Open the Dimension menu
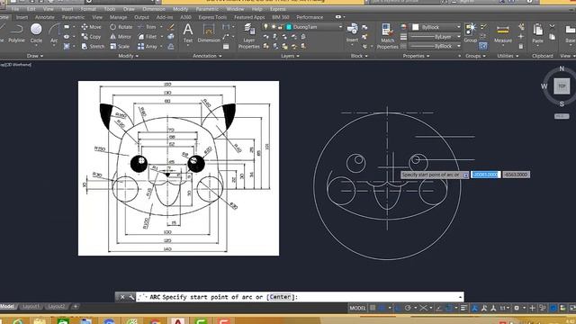 pyautogui.click(x=154, y=9)
